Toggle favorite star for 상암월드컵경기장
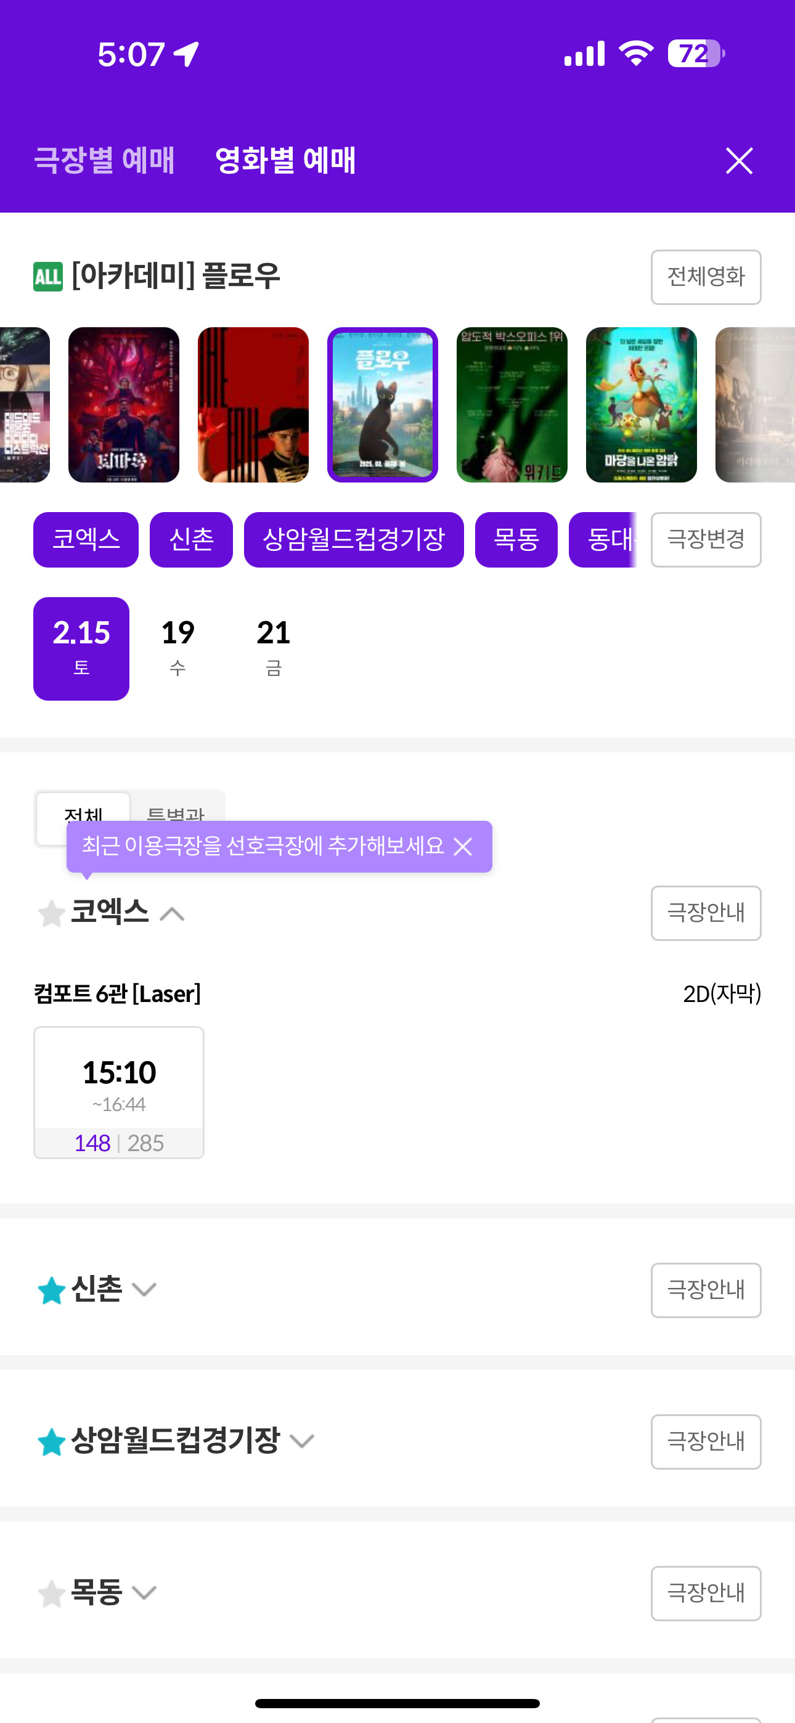Screen dimensions: 795x1723 (51, 1442)
